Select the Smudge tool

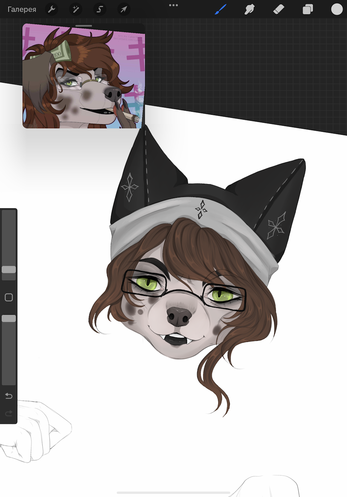249,9
